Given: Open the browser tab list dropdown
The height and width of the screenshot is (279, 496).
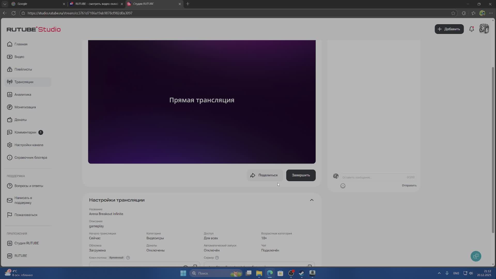Looking at the screenshot, I should point(5,4).
